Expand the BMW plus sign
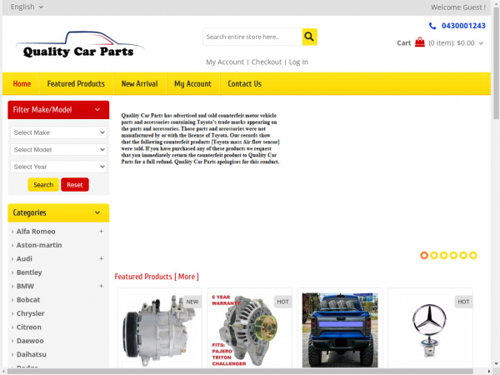Screen dimensions: 500x375 coord(101,286)
